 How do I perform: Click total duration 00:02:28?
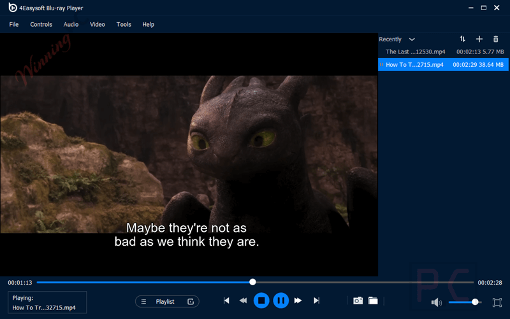coord(490,283)
